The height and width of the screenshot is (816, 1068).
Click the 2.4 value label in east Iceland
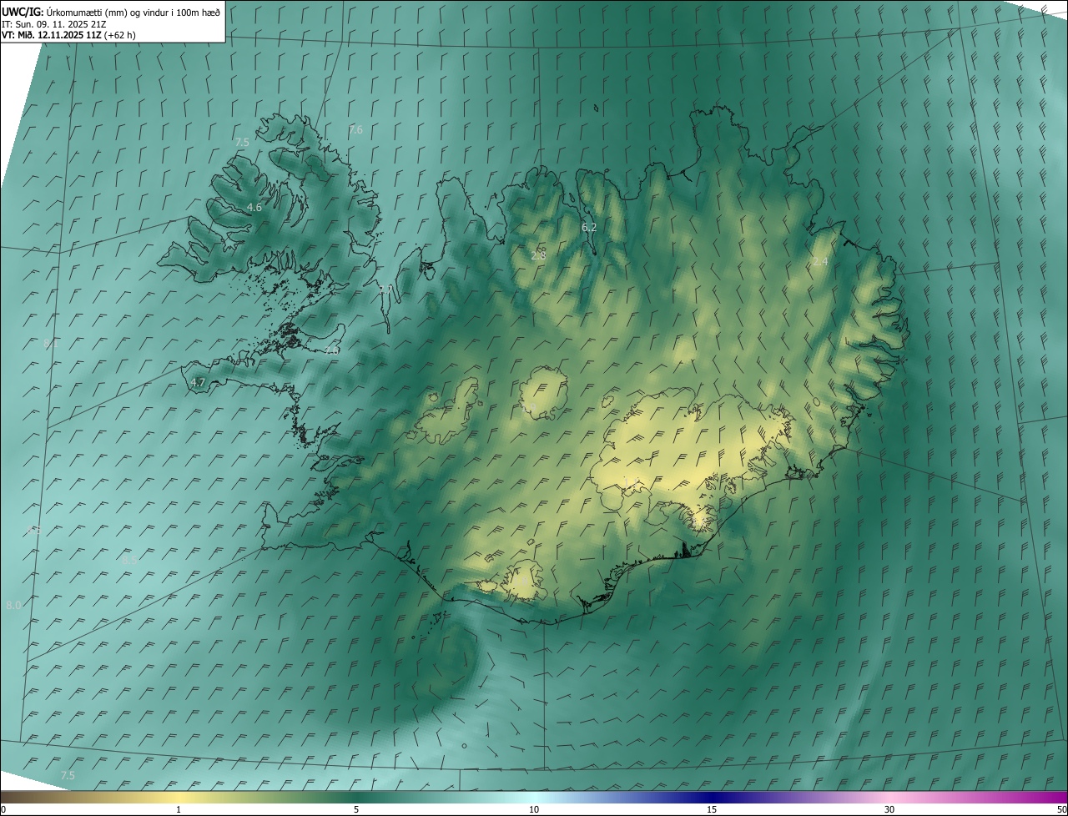click(820, 262)
